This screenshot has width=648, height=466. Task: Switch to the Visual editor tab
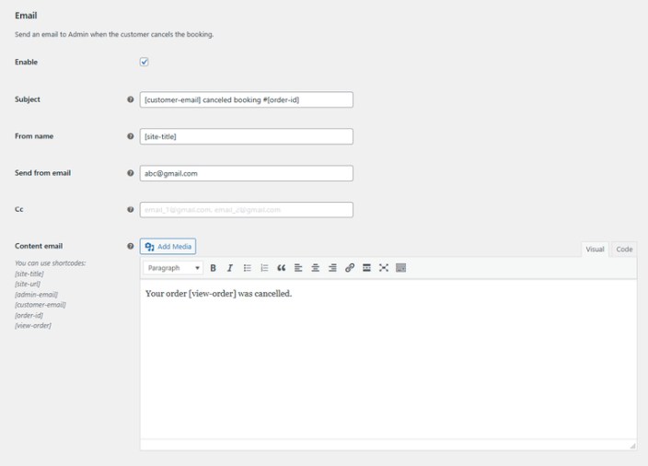[595, 249]
